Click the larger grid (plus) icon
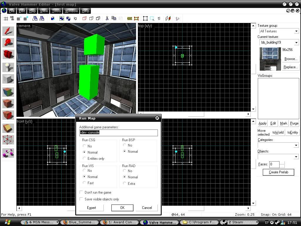 26,19
